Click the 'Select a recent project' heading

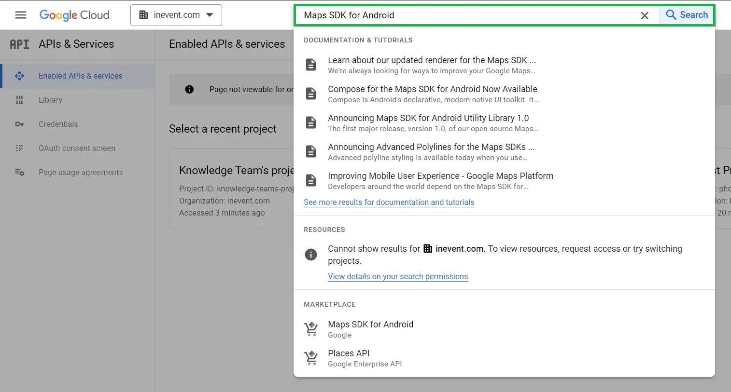tap(223, 129)
